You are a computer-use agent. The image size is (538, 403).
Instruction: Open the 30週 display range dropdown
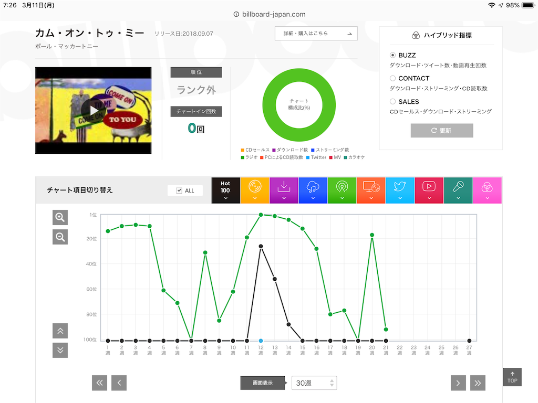(314, 383)
